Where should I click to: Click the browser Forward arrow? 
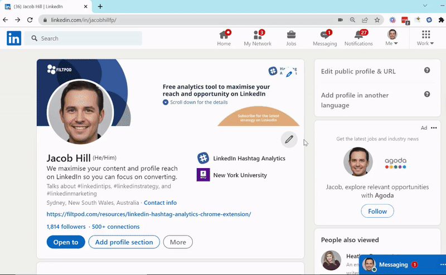(18, 20)
